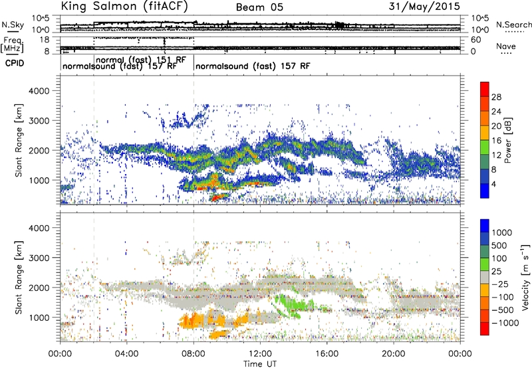Click the "-25" velocity colorbar label
The image size is (532, 368).
[x=499, y=284]
